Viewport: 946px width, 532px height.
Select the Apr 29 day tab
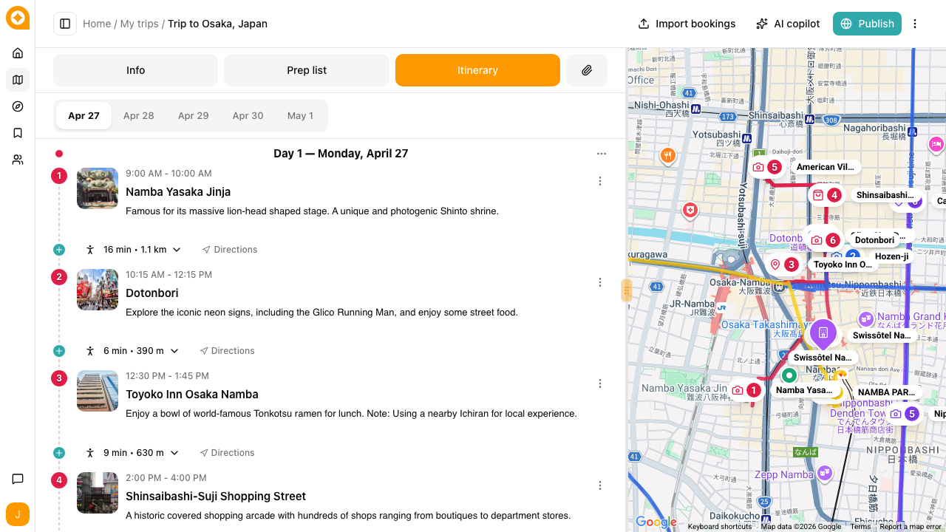(194, 116)
